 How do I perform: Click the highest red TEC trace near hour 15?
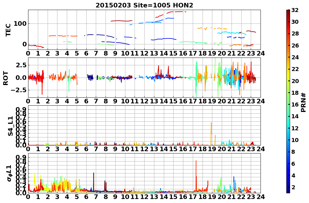[176, 12]
